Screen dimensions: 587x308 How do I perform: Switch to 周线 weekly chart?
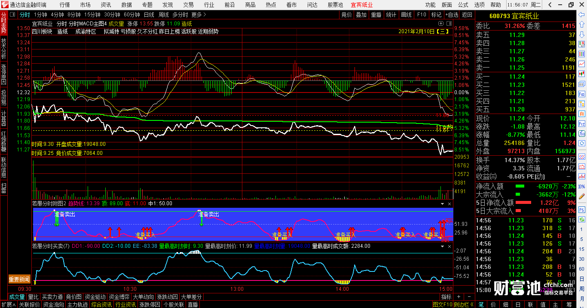coord(164,14)
